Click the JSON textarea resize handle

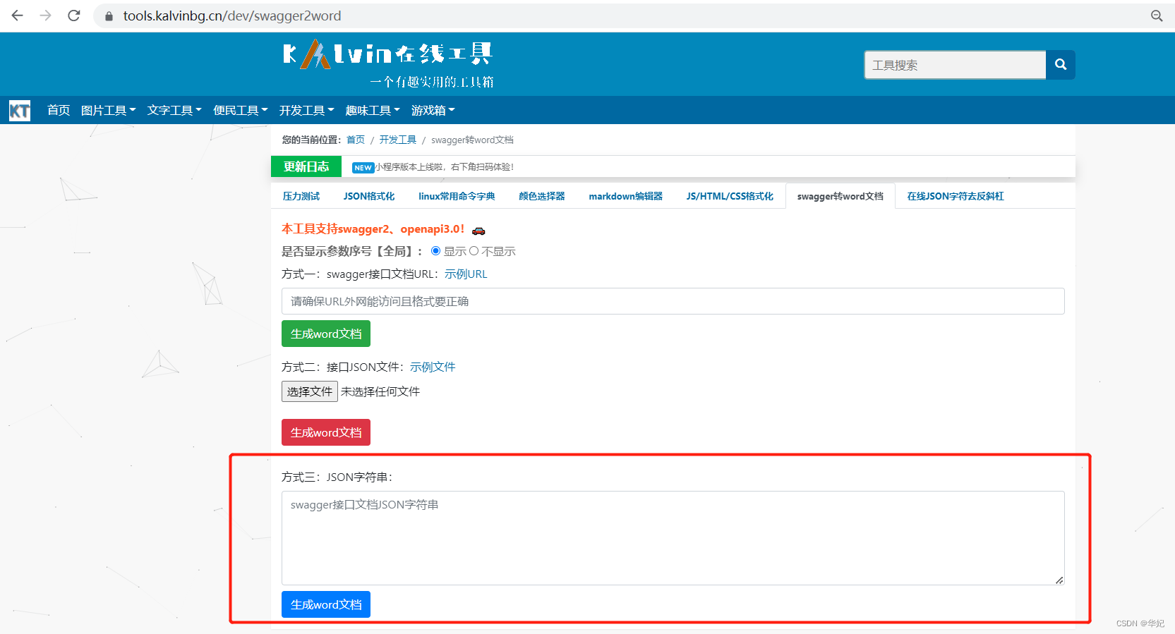coord(1059,580)
